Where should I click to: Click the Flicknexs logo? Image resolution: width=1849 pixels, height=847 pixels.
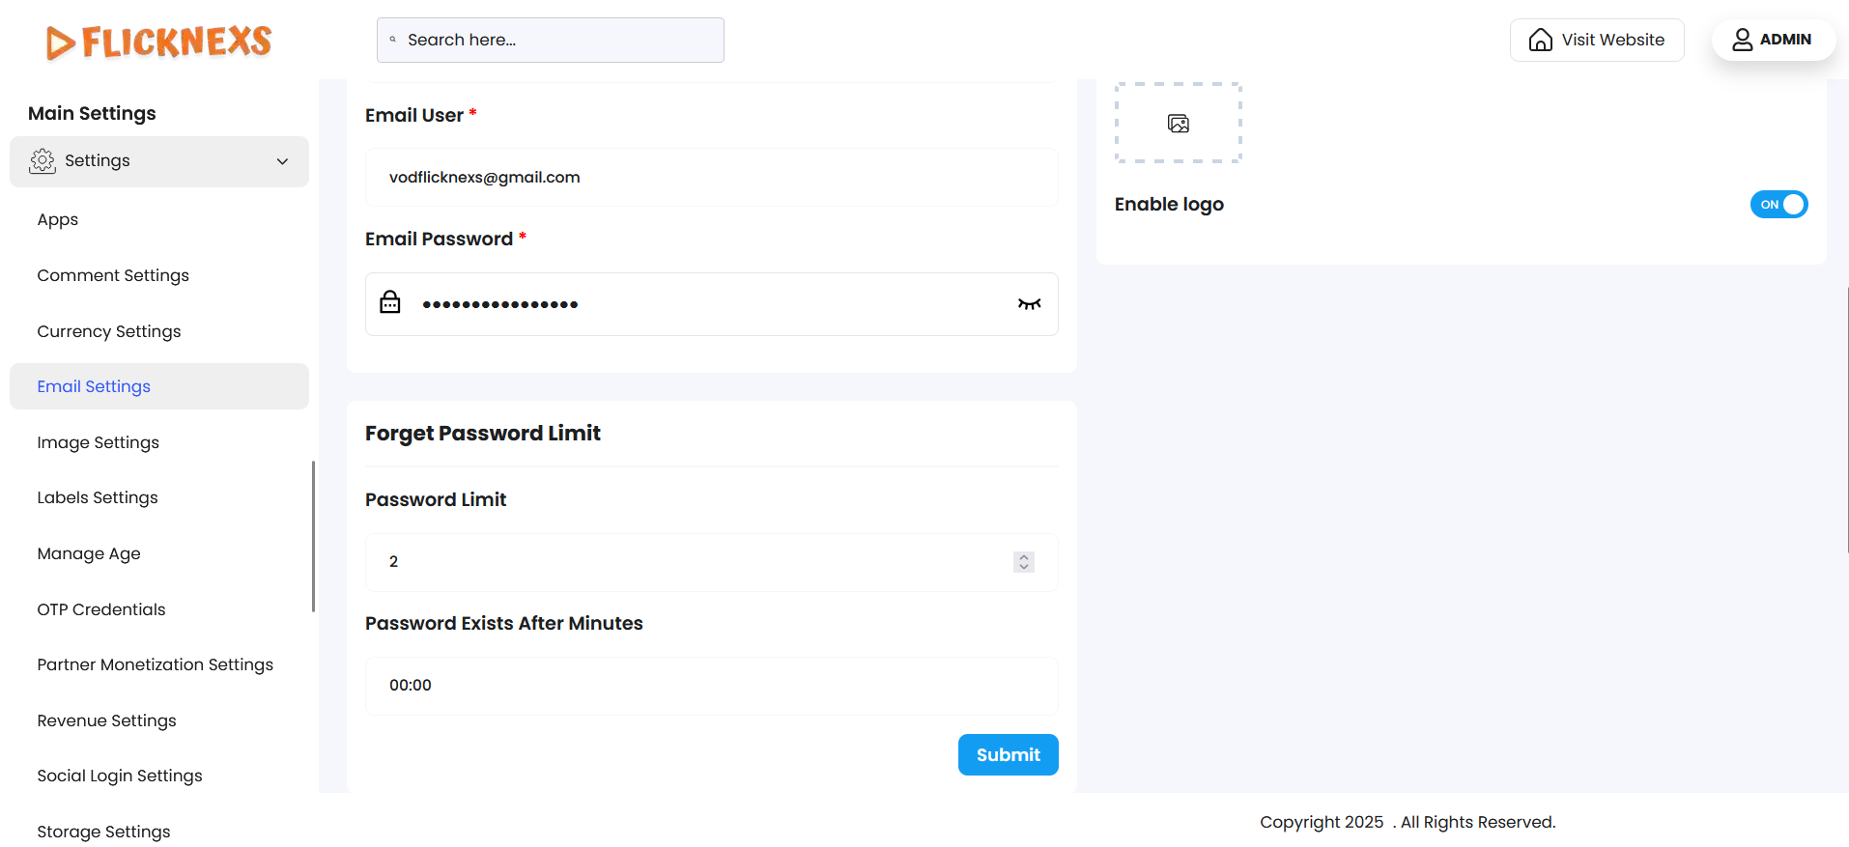(159, 42)
